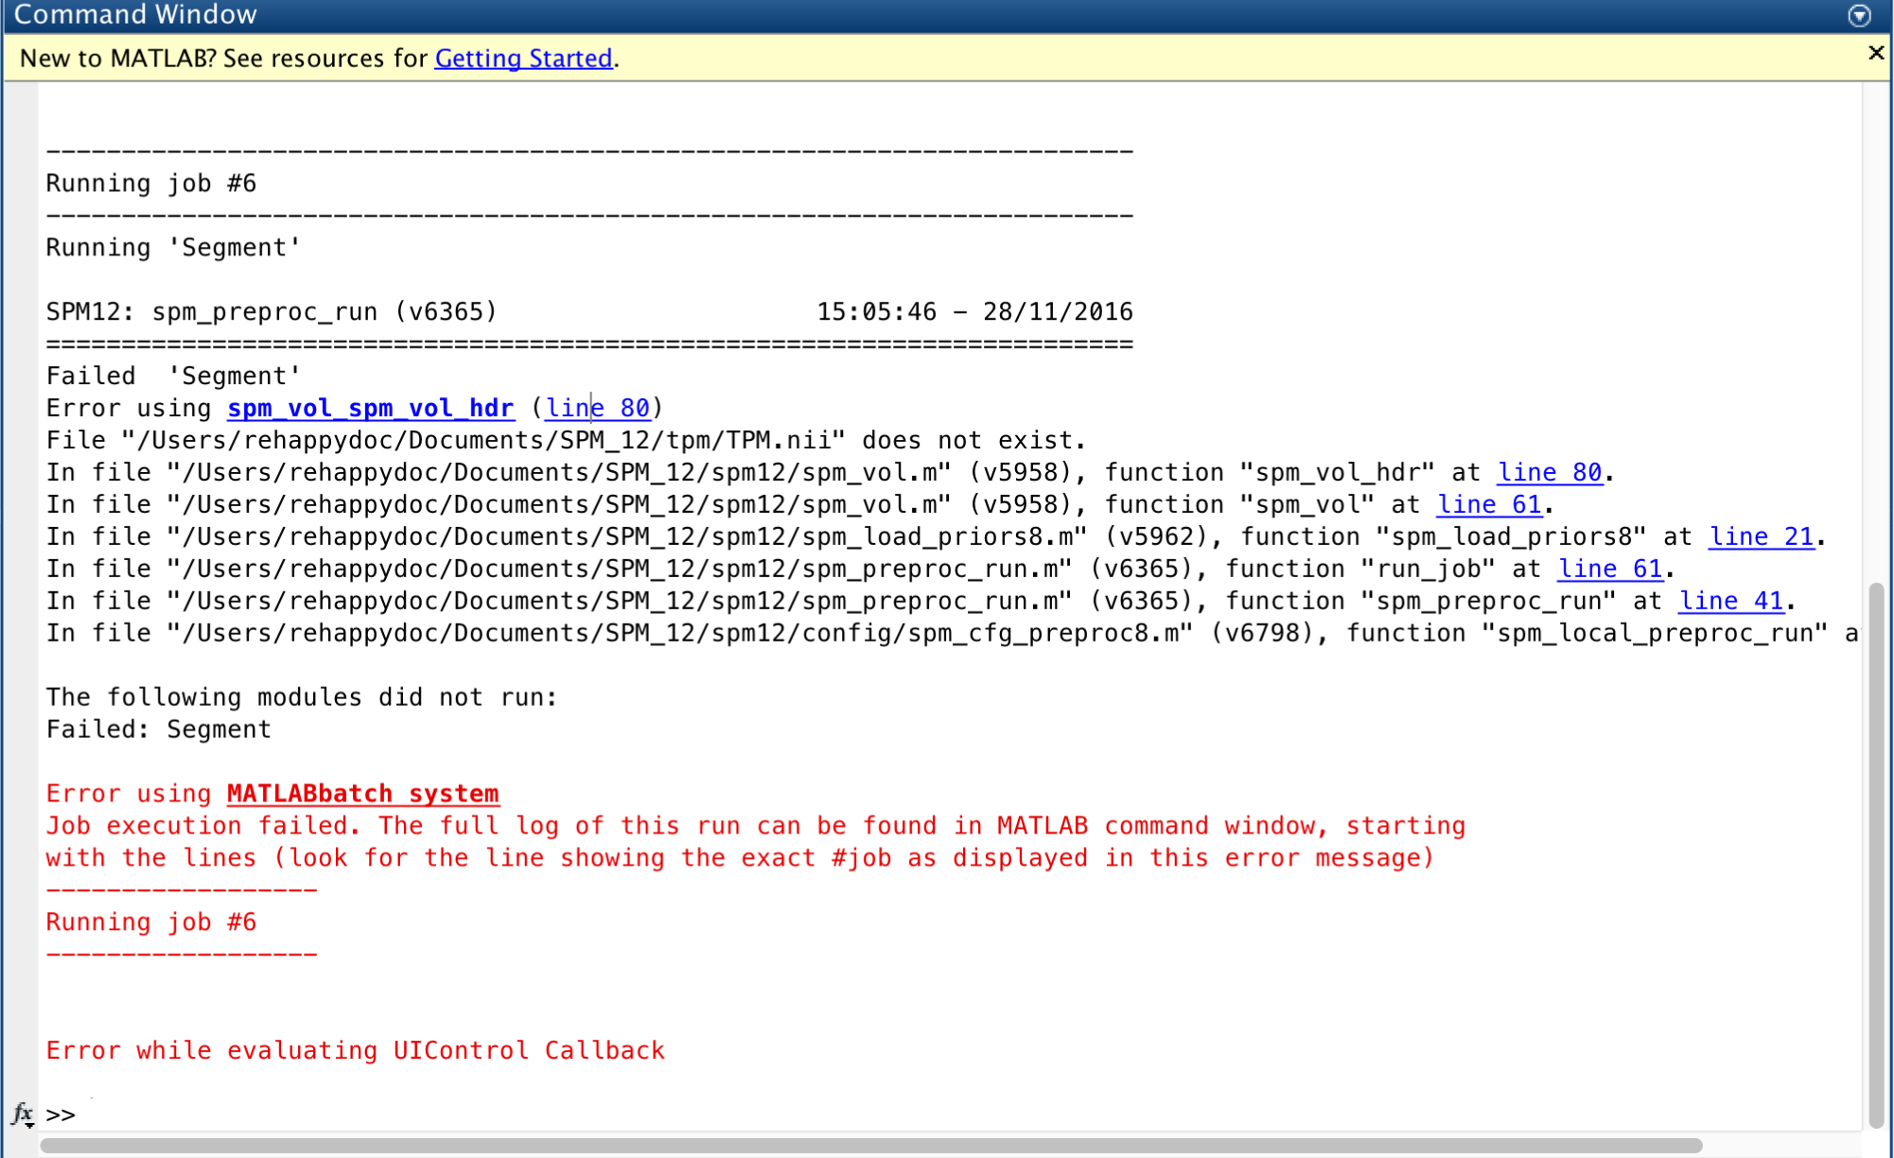Click line 80 link for spm_vol_hdr function
This screenshot has height=1158, width=1894.
(x=1549, y=472)
